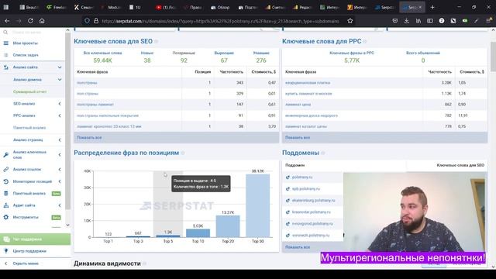Click total keywords value 59.44K
Viewport: 496px width, 279px height.
102,60
